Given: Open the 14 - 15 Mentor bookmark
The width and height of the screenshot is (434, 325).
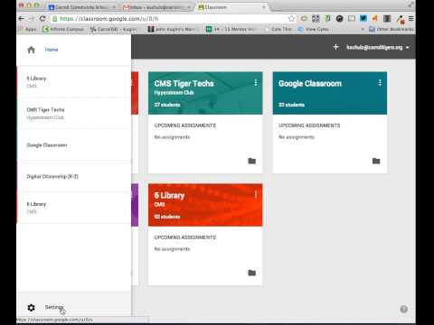Looking at the screenshot, I should tap(231, 29).
